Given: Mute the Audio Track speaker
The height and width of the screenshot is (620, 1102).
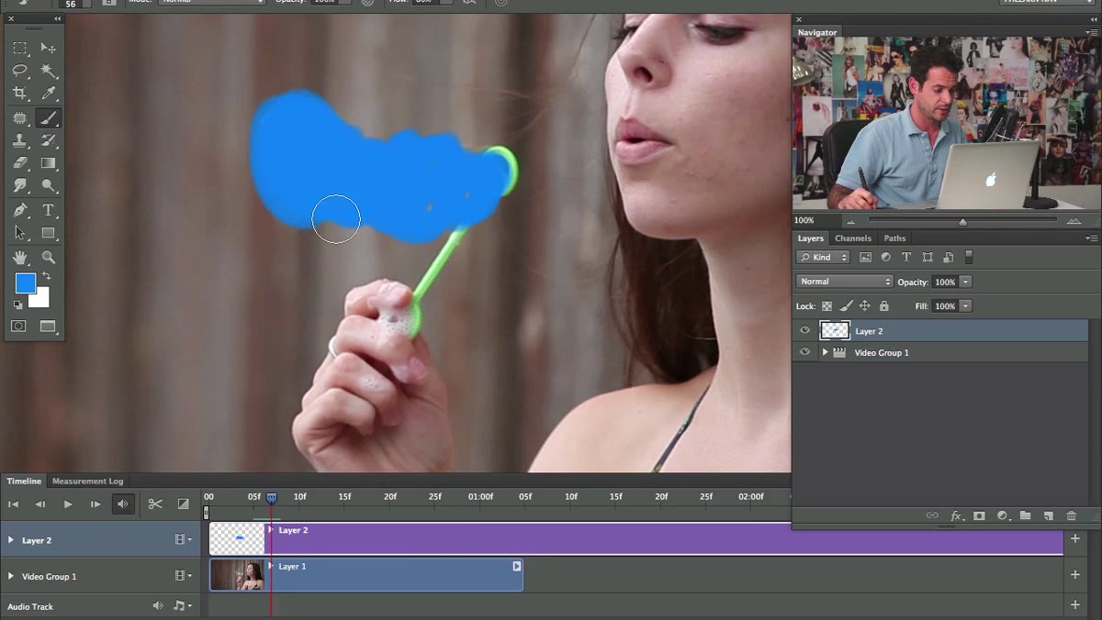Looking at the screenshot, I should click(x=157, y=606).
